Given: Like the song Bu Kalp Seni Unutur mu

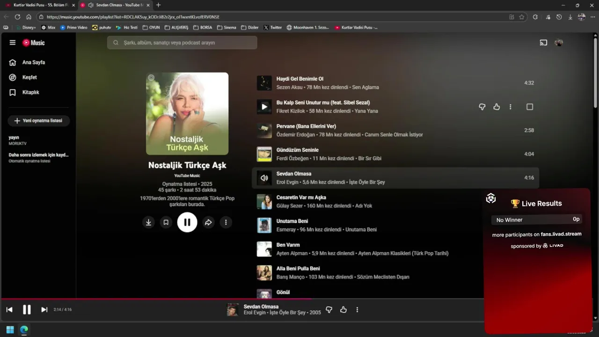Looking at the screenshot, I should tap(497, 107).
